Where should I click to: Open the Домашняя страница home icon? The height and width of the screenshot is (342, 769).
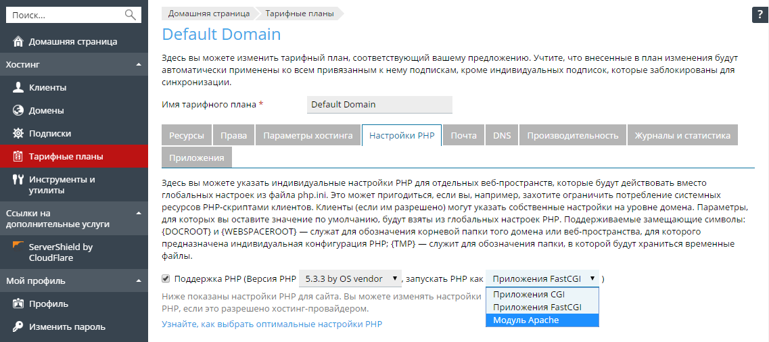click(x=18, y=41)
